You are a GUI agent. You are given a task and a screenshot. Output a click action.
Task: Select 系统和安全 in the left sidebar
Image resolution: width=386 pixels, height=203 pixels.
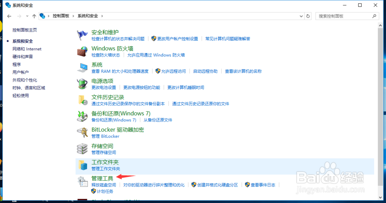(23, 41)
